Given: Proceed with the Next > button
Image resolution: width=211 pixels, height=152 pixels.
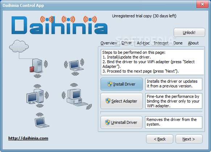Looking at the screenshot, I should [189, 139].
